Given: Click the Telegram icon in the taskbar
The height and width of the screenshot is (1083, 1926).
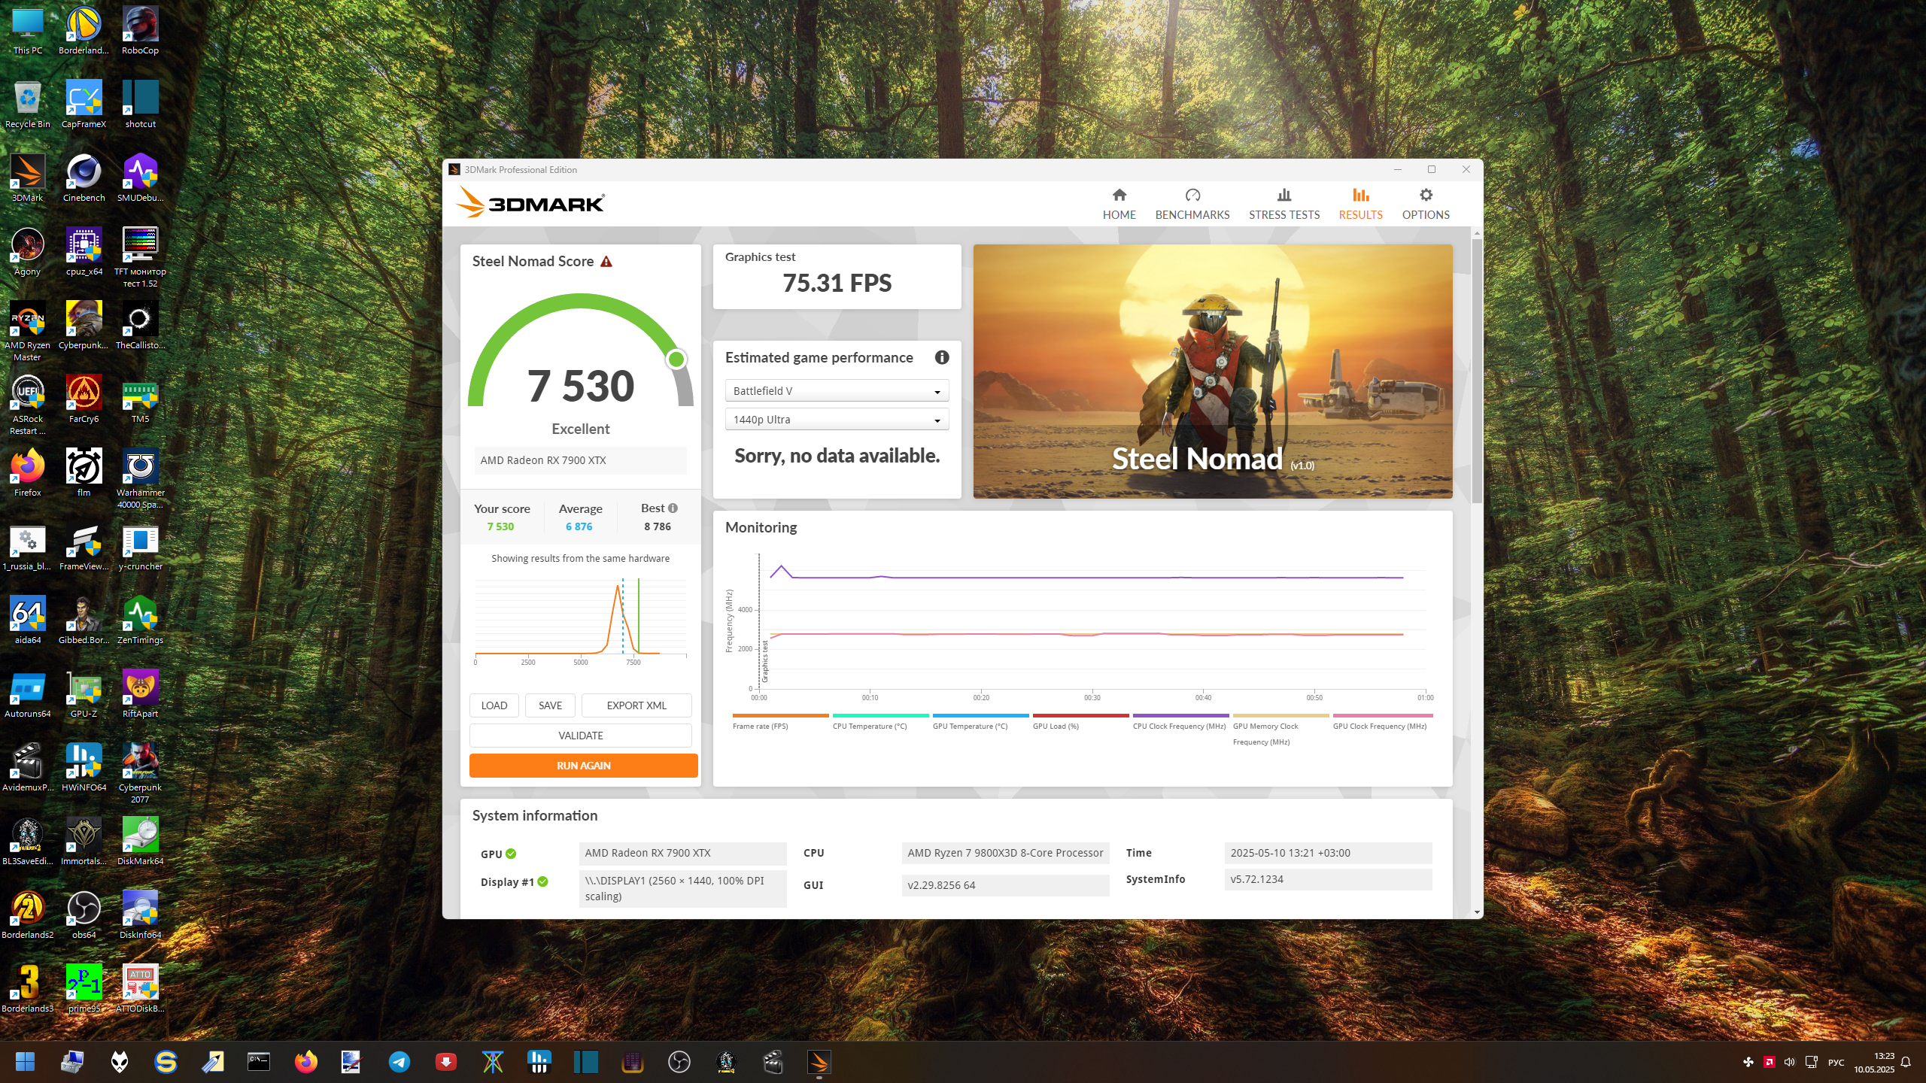Looking at the screenshot, I should click(x=399, y=1062).
